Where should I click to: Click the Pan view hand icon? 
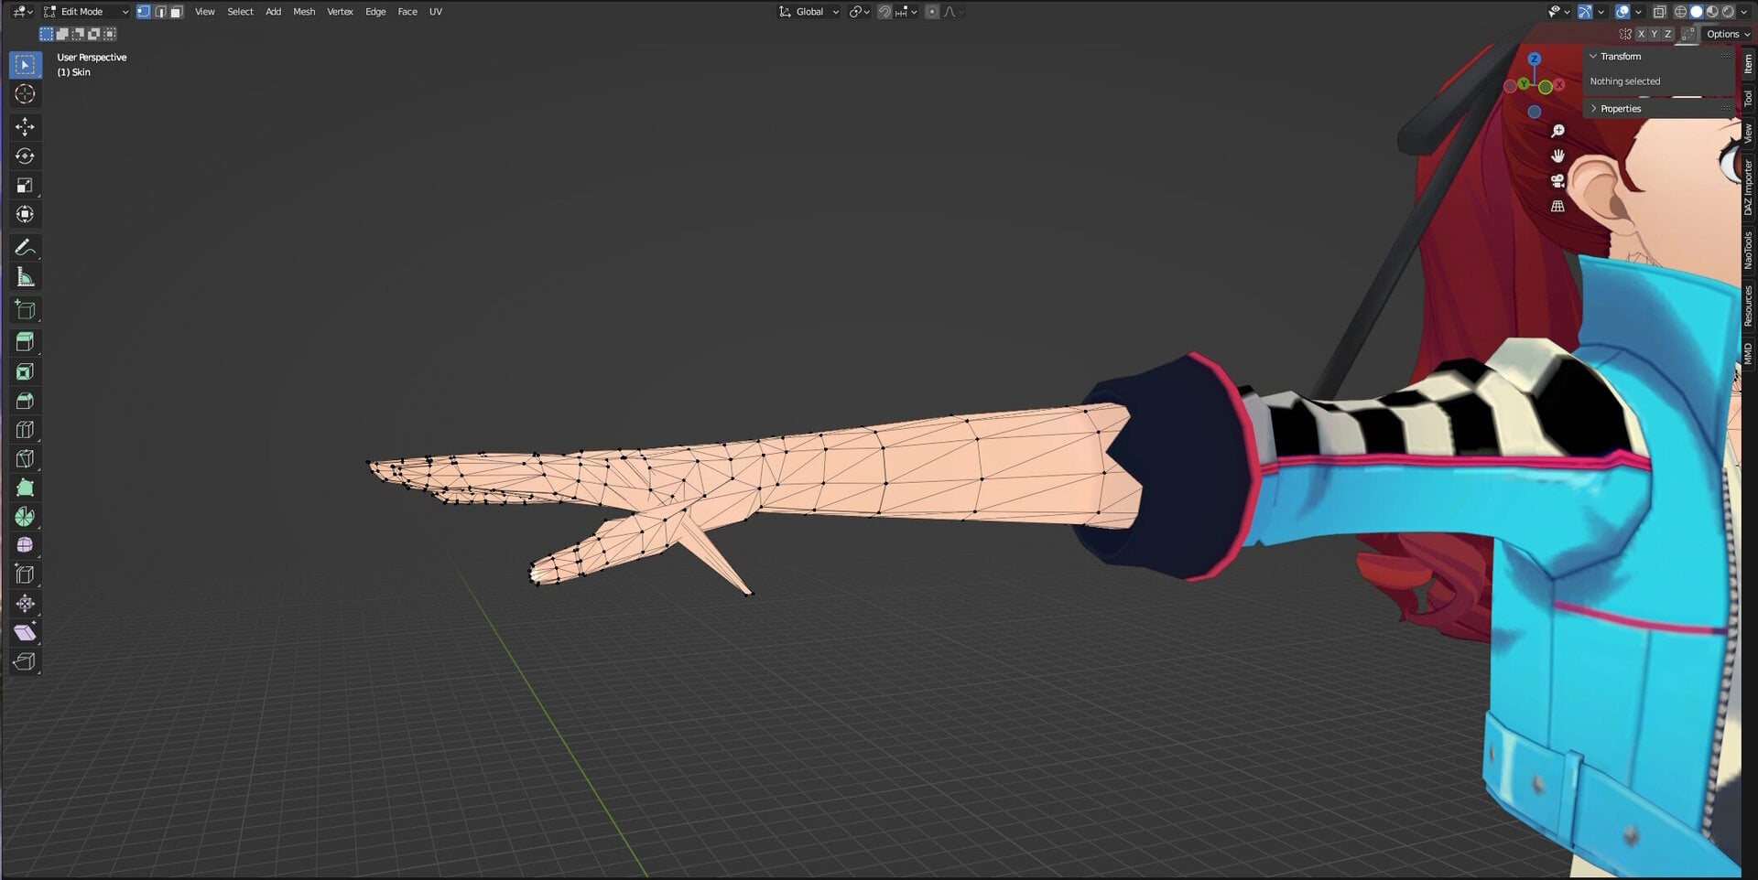tap(1557, 156)
